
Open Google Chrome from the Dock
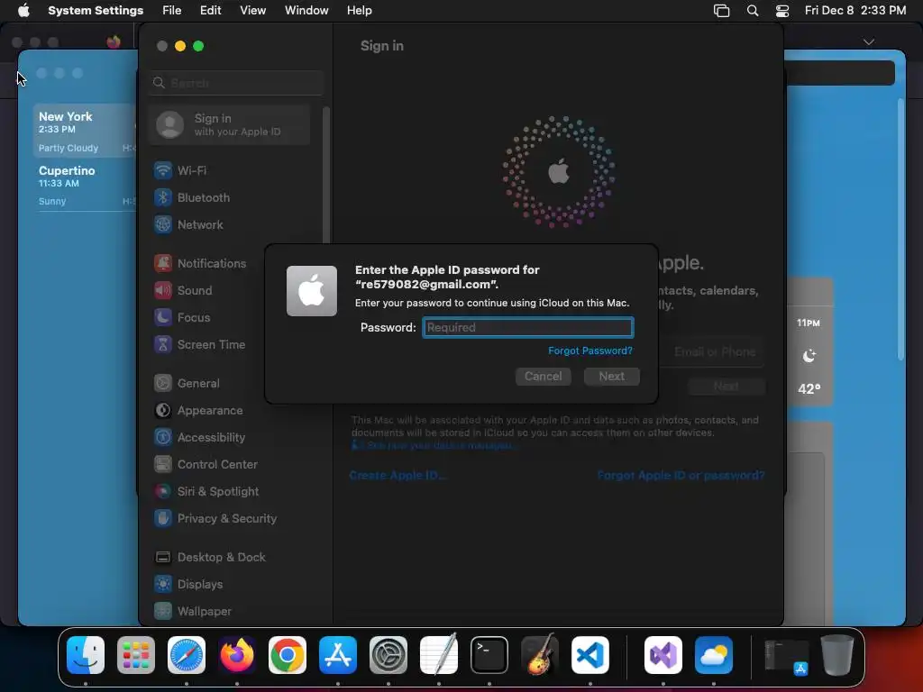[288, 655]
